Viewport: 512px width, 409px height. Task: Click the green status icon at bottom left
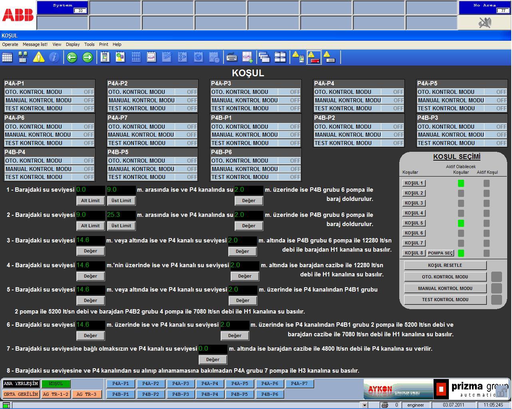click(x=6, y=405)
